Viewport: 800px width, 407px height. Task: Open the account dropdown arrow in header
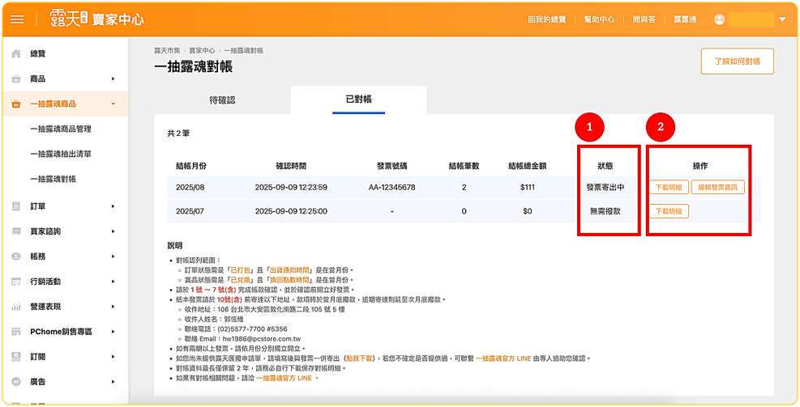click(782, 19)
